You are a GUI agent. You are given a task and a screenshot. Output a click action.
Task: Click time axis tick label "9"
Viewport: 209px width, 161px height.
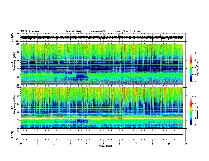tap(169, 144)
